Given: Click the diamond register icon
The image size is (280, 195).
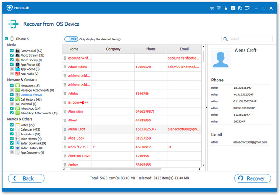Looking at the screenshot, I should (x=219, y=8).
